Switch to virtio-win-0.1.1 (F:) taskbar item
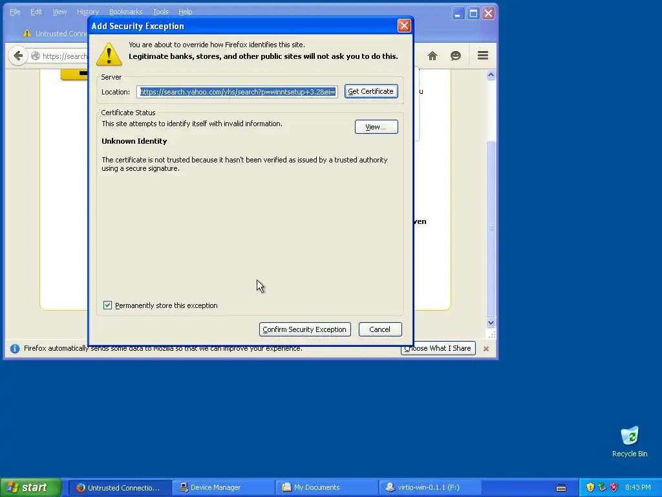This screenshot has width=662, height=497. (x=430, y=488)
